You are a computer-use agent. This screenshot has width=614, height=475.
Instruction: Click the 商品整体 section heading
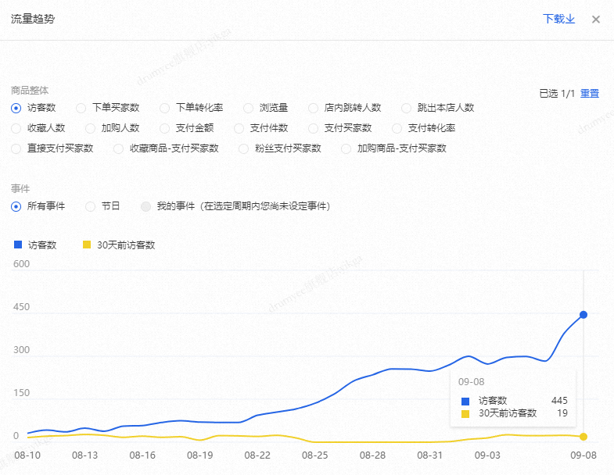[30, 91]
